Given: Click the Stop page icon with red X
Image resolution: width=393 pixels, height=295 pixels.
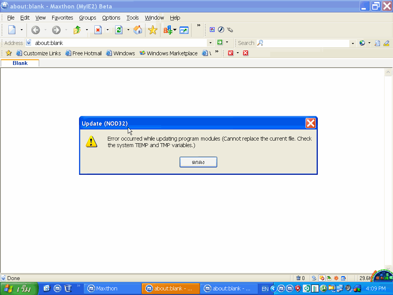Looking at the screenshot, I should coord(98,30).
